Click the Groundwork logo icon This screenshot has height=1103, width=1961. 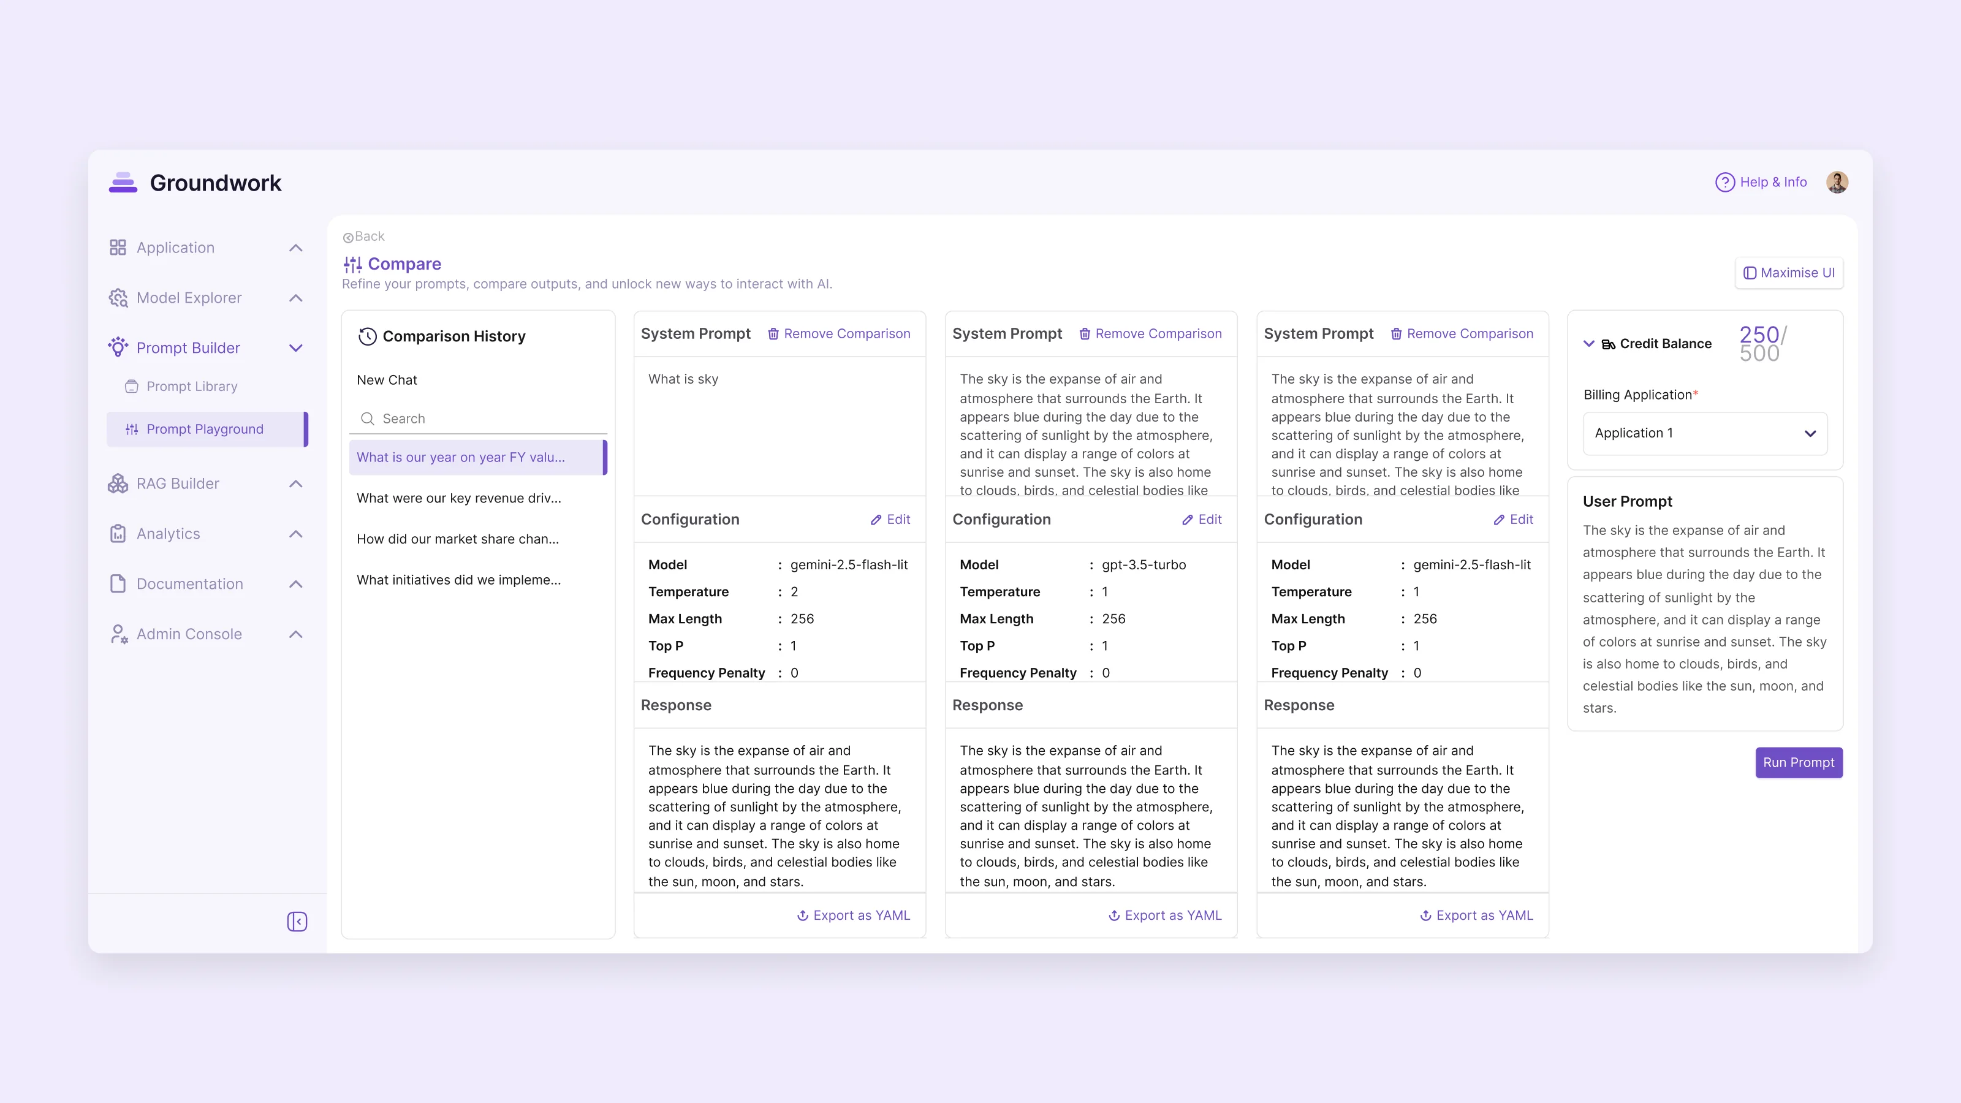(123, 183)
